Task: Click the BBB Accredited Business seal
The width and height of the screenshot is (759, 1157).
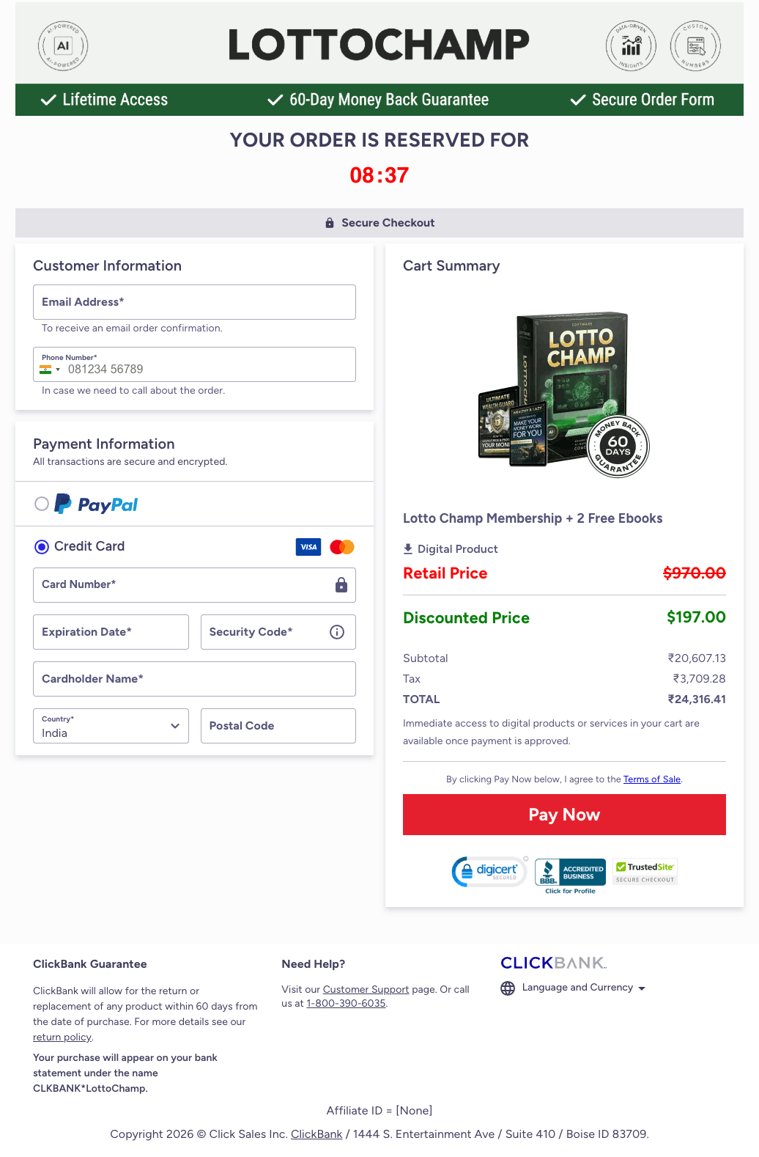Action: (569, 871)
